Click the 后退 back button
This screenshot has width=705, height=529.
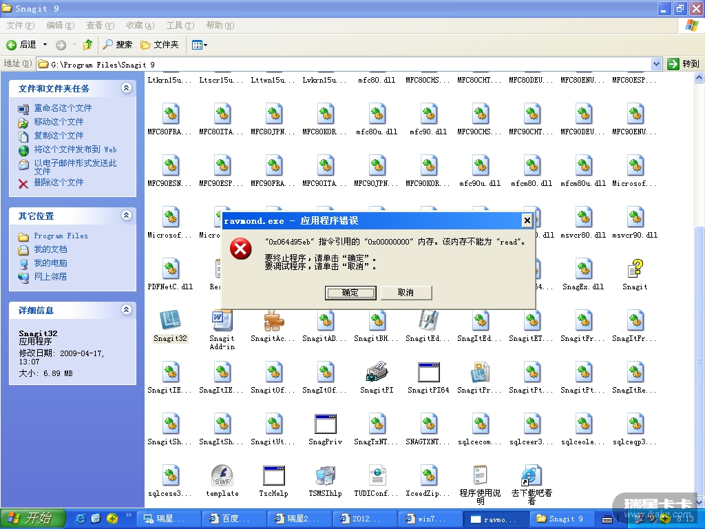tap(21, 45)
